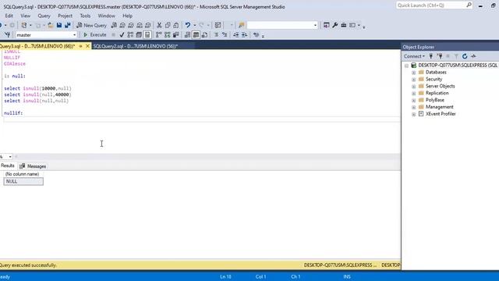Open file with the folder icon
This screenshot has height=281, width=499.
pyautogui.click(x=50, y=25)
